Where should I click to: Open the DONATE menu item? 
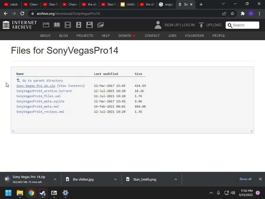(x=127, y=36)
